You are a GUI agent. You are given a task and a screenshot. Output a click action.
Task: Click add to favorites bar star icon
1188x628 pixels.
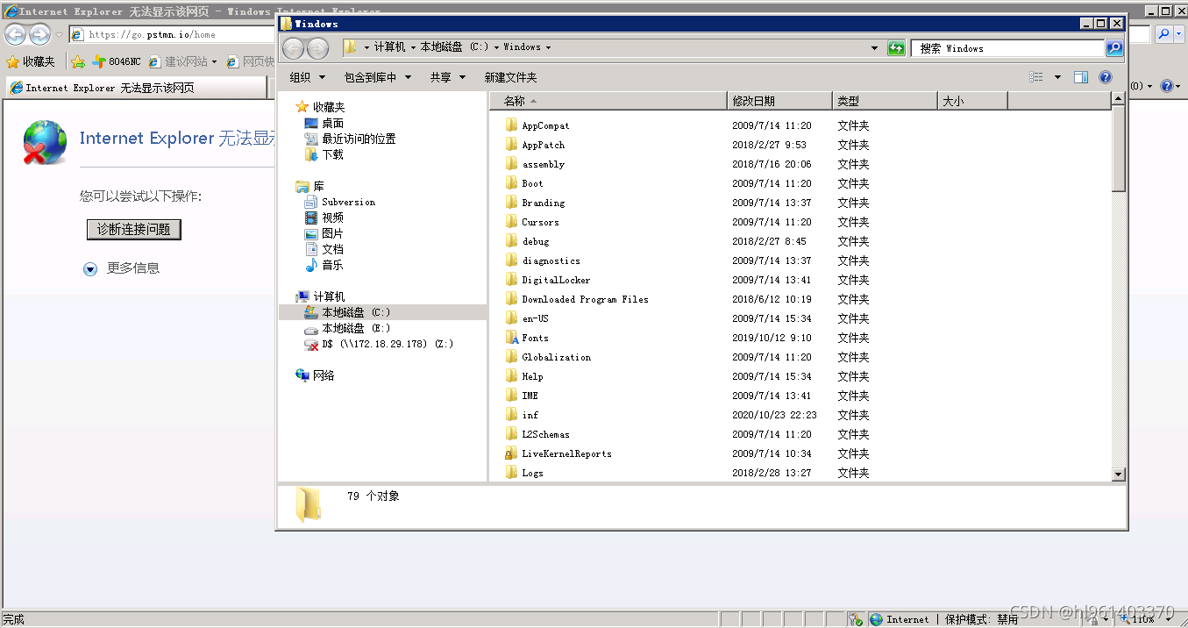(78, 61)
